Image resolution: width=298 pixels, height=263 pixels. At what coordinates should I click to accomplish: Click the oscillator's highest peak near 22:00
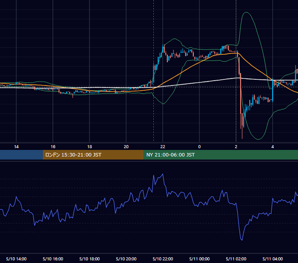coord(163,174)
